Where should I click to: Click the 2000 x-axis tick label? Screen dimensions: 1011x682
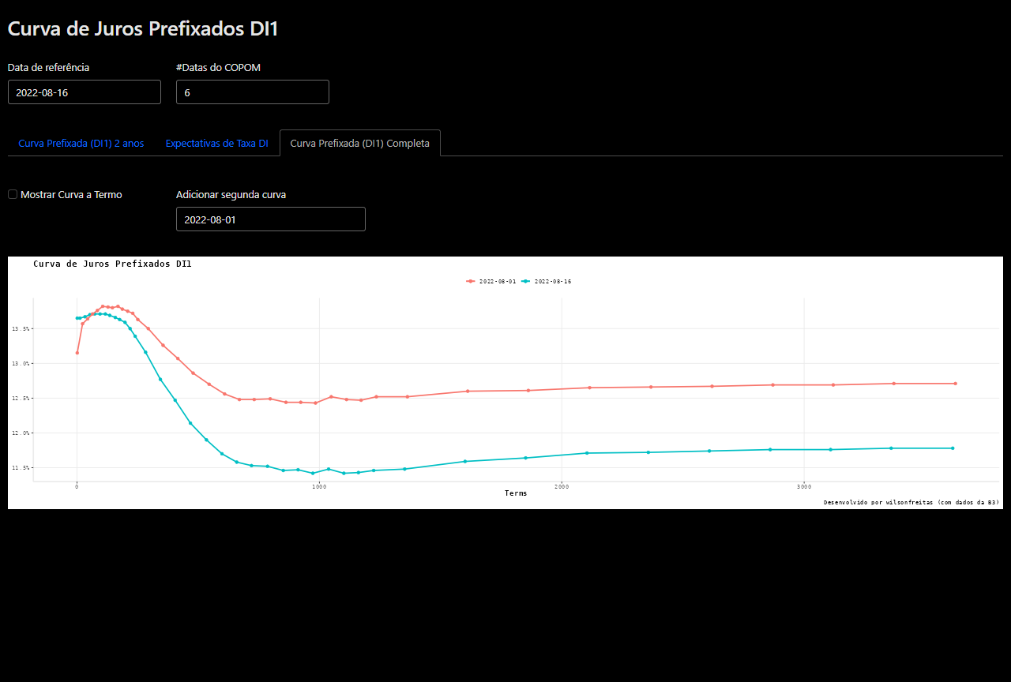pos(562,486)
